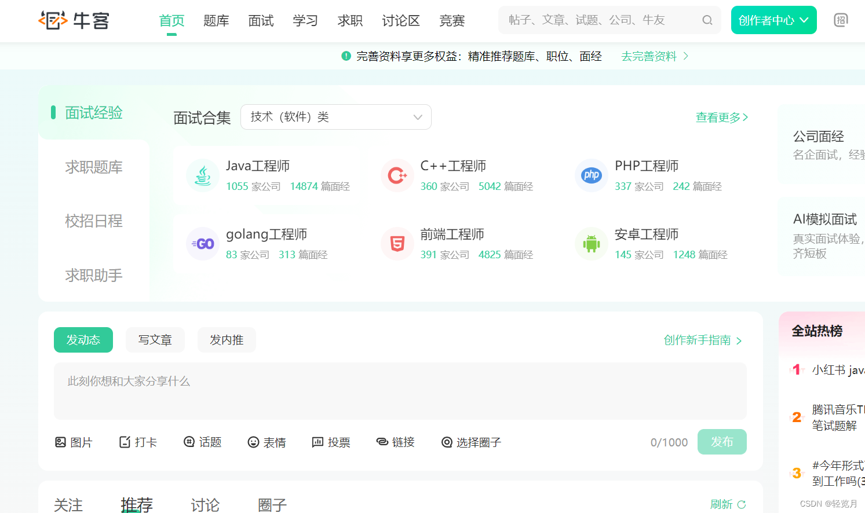Click the 链接 link icon
865x513 pixels.
[x=382, y=442]
